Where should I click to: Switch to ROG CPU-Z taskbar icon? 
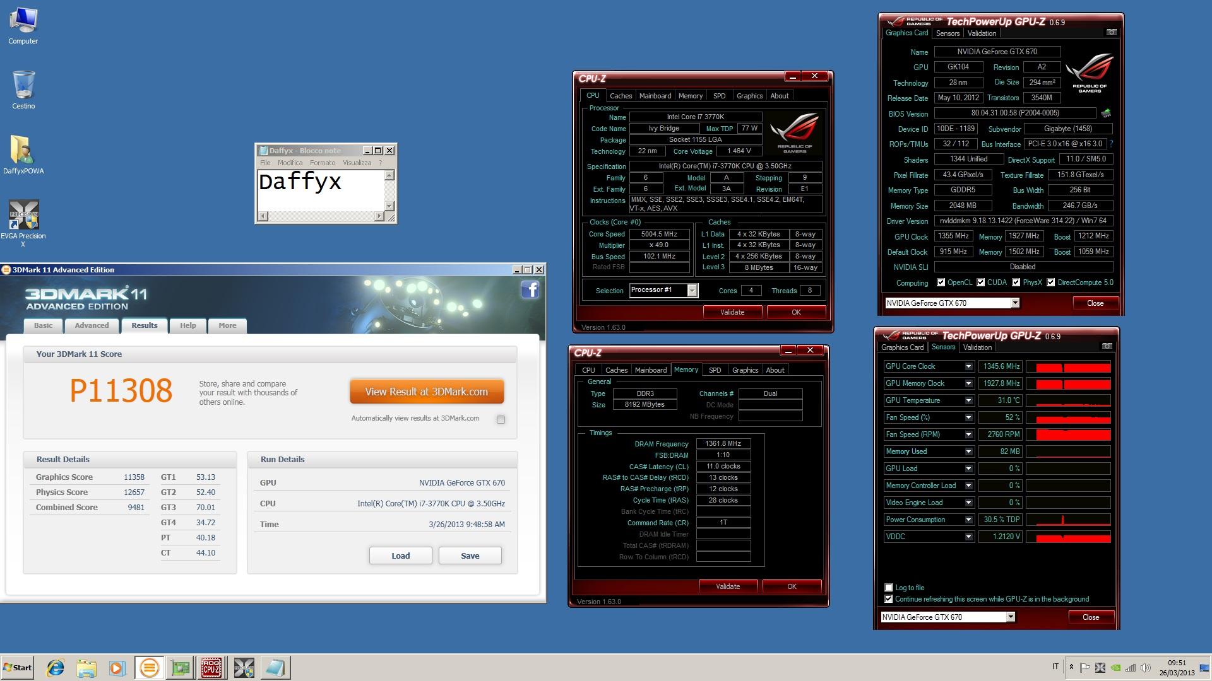(x=211, y=668)
